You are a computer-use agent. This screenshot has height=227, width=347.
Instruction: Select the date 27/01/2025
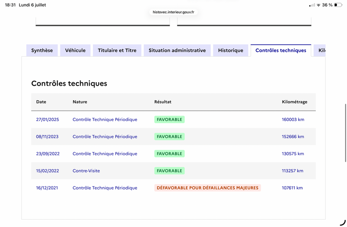[x=48, y=120]
